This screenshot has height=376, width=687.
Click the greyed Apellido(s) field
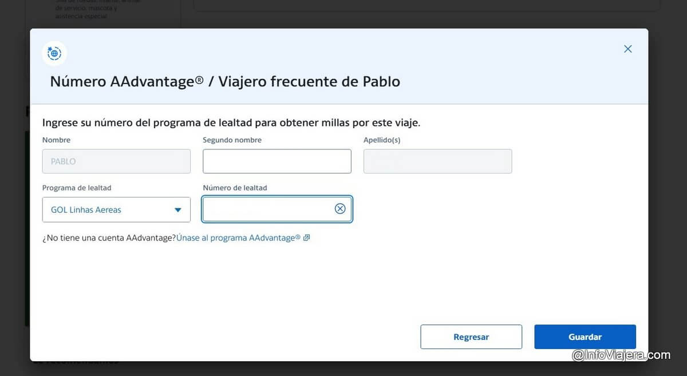(438, 161)
